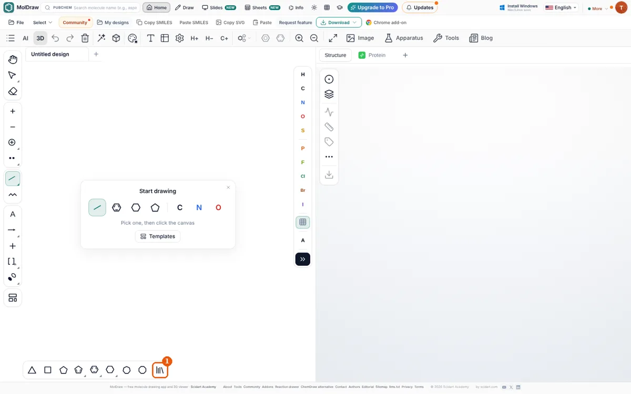
Task: Click the zoom in magnifier
Action: pos(299,38)
